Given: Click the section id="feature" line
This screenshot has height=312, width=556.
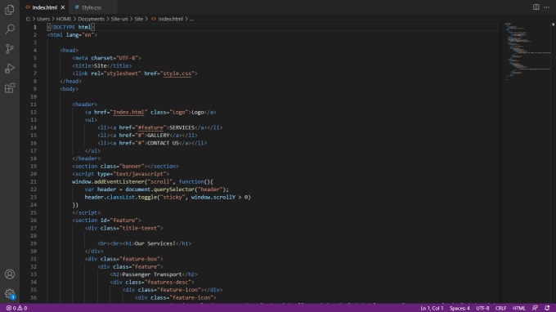Looking at the screenshot, I should pos(106,220).
